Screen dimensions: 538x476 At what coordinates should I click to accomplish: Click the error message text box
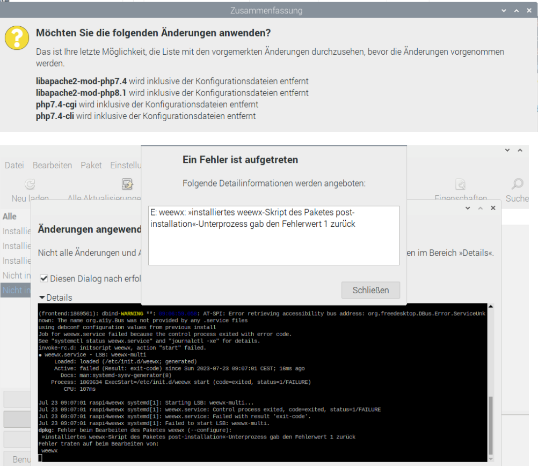(273, 235)
